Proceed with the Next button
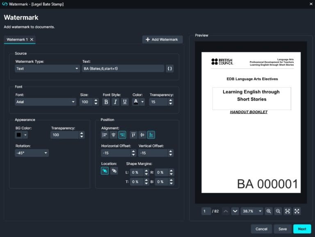The height and width of the screenshot is (237, 315). pyautogui.click(x=302, y=229)
